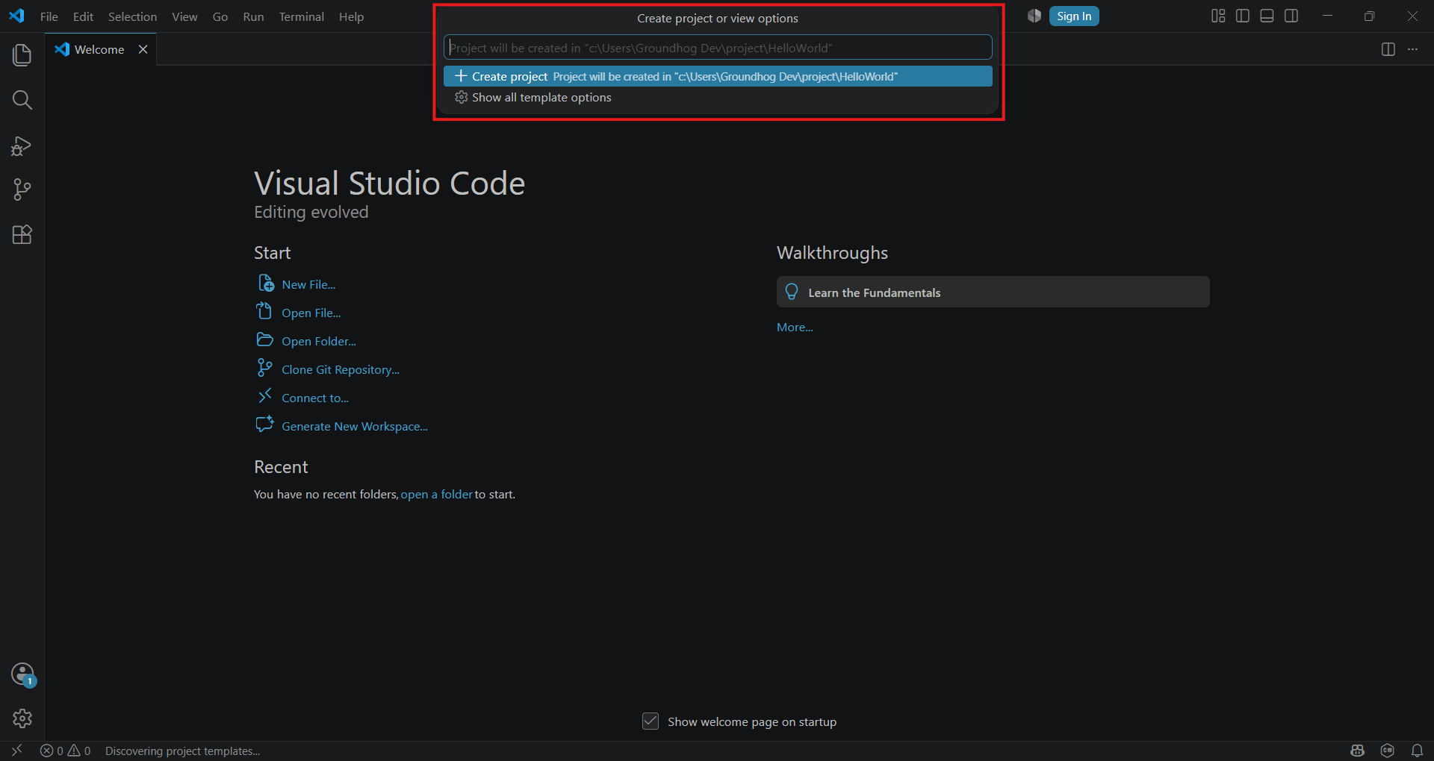Click the Copilot status icon in status bar

(x=1358, y=751)
